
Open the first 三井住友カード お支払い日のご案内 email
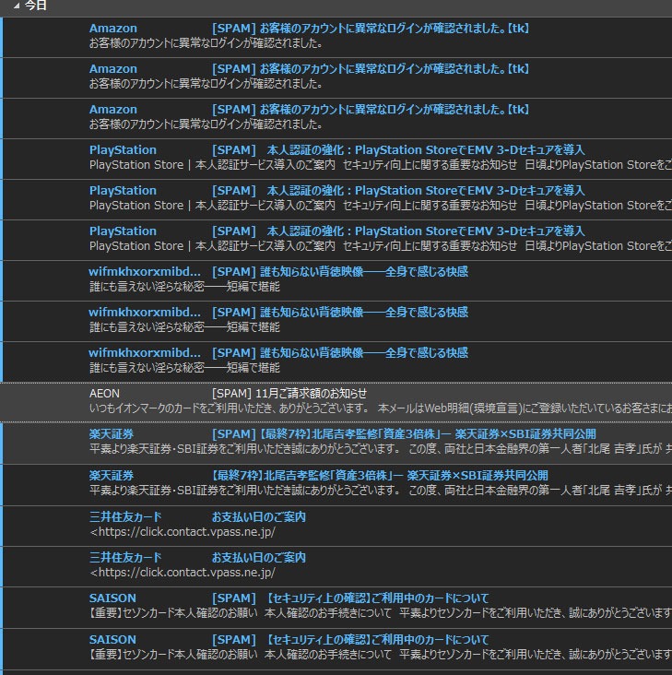(x=336, y=526)
